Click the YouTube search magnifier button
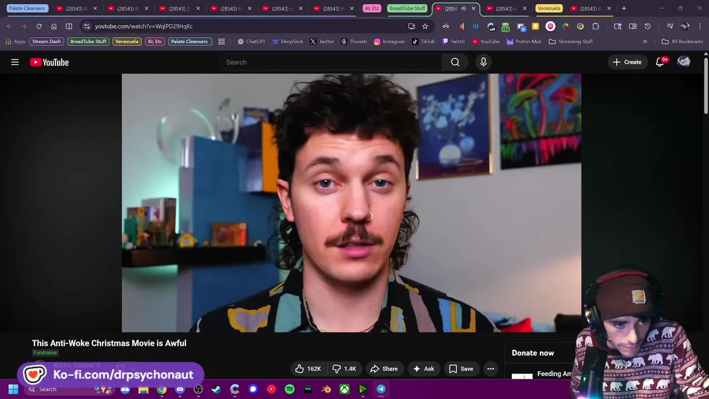Image resolution: width=709 pixels, height=399 pixels. click(455, 62)
